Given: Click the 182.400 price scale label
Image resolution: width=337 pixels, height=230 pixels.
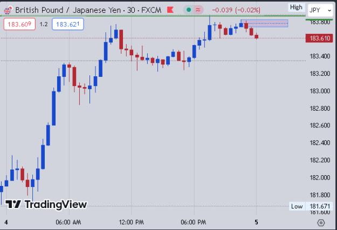Looking at the screenshot, I should (x=320, y=143).
